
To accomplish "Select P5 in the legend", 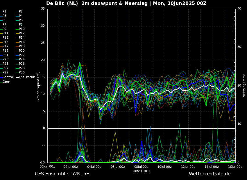I will (x=3, y=20).
